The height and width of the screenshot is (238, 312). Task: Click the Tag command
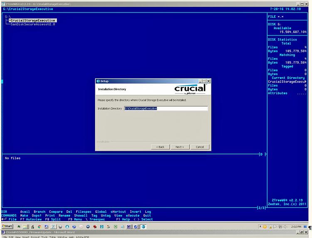[x=94, y=216]
